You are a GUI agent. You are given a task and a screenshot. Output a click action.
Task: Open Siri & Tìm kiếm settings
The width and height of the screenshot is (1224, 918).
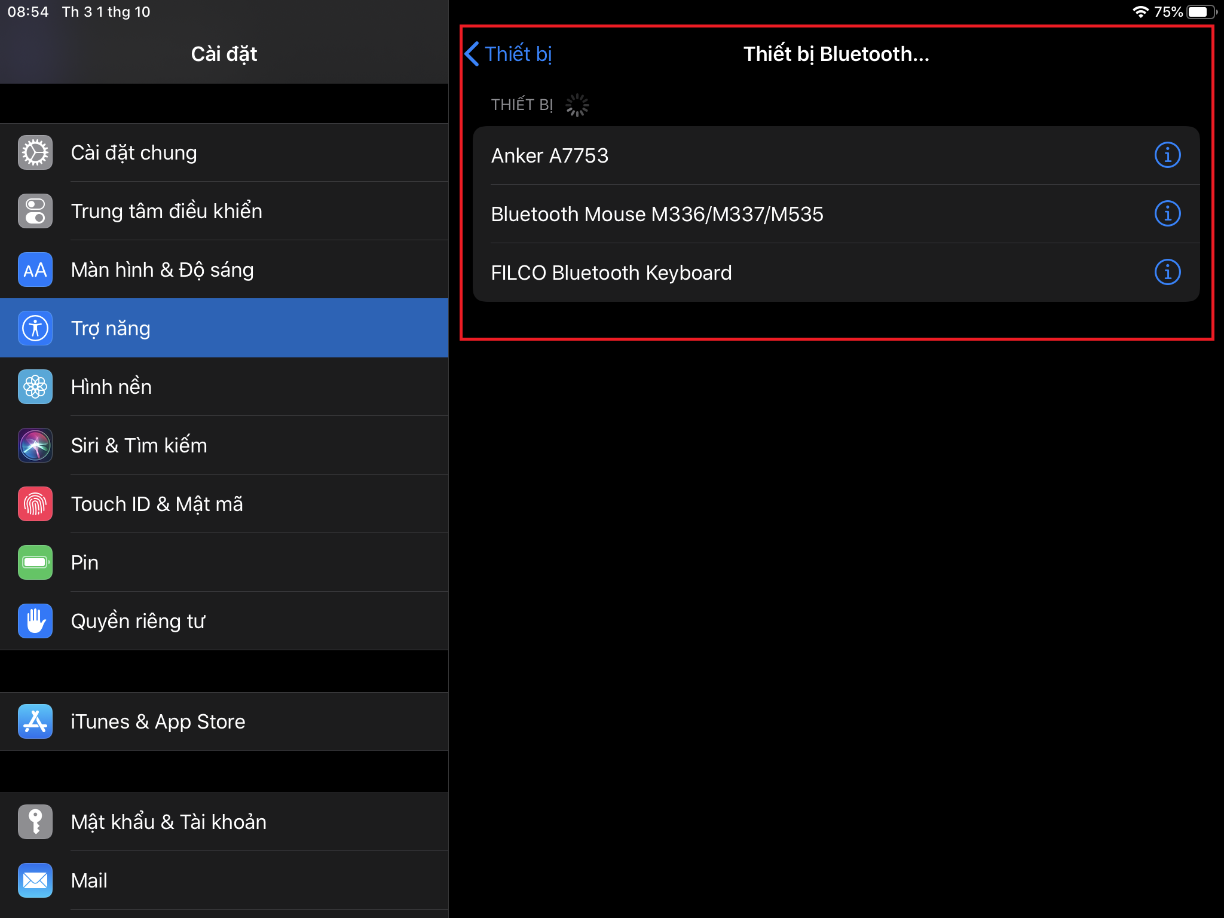point(224,445)
